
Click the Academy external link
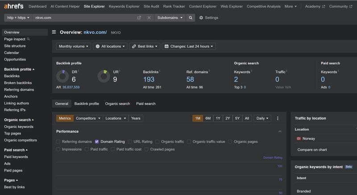pyautogui.click(x=315, y=6)
